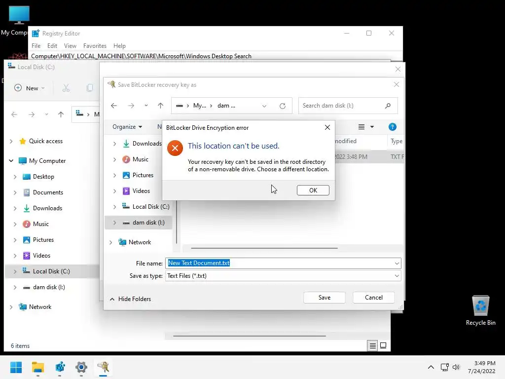Open the File menu in Registry Editor
Image resolution: width=505 pixels, height=379 pixels.
[x=36, y=46]
